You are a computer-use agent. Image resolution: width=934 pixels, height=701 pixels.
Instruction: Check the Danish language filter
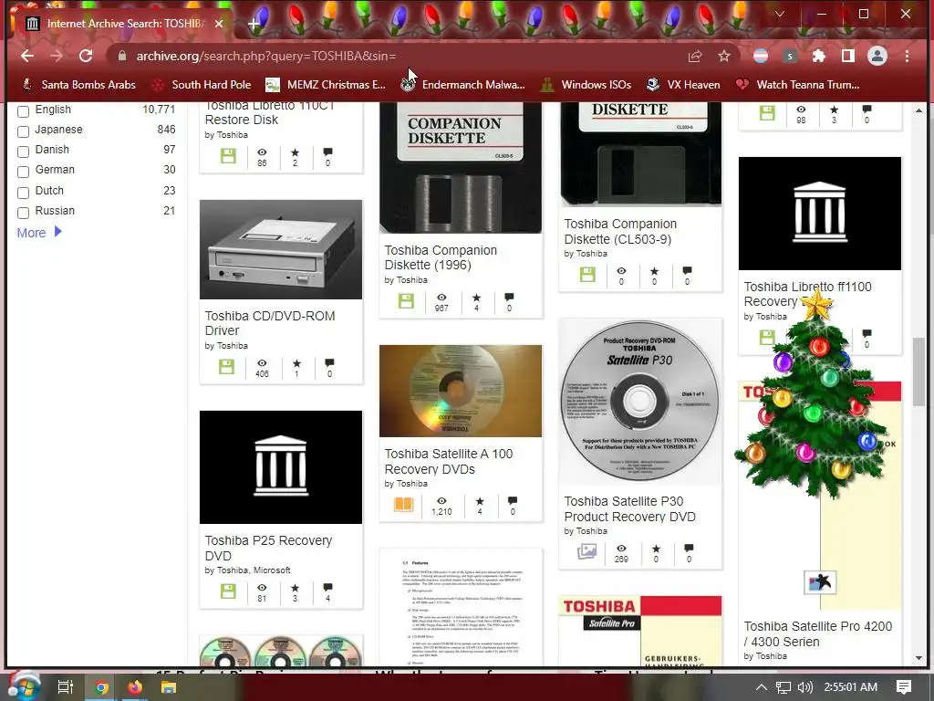(x=23, y=152)
